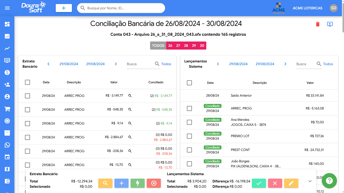344x193 pixels.
Task: Check the first ARREC PROG row checkbox
Action: point(27,96)
